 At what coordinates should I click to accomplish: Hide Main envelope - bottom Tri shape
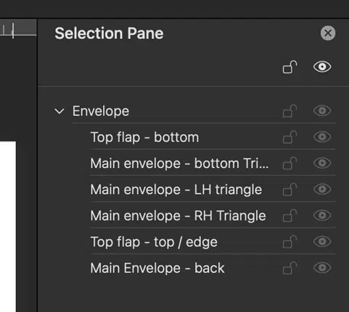[x=322, y=163]
